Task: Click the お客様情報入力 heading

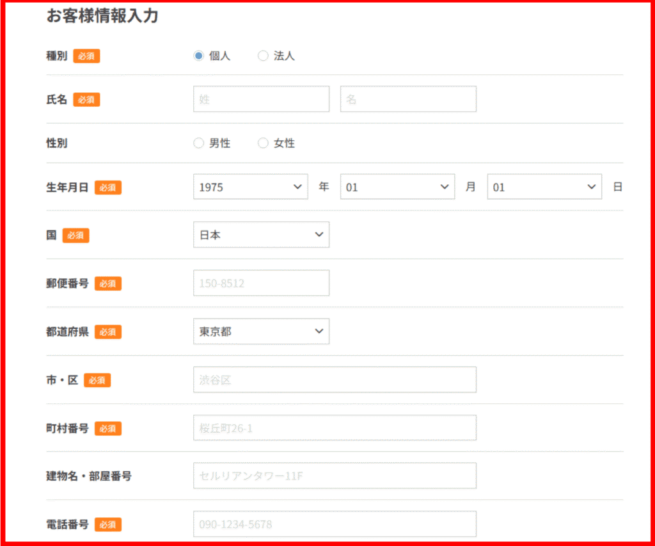Action: click(x=102, y=17)
